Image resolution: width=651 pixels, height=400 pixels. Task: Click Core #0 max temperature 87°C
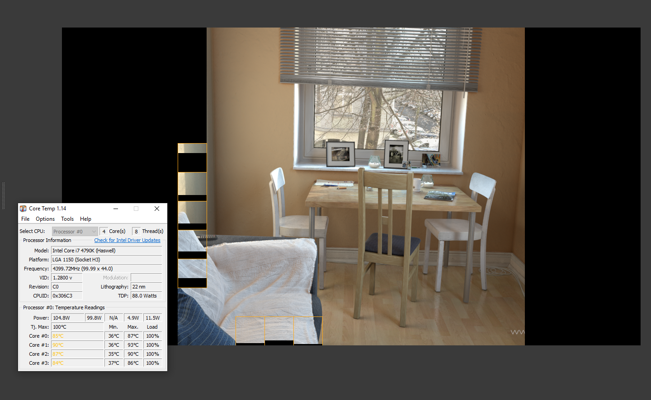tap(133, 336)
